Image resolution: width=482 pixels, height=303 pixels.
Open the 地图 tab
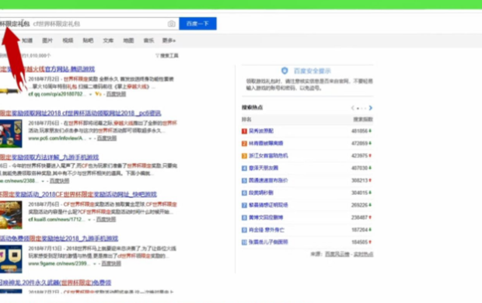coord(128,40)
